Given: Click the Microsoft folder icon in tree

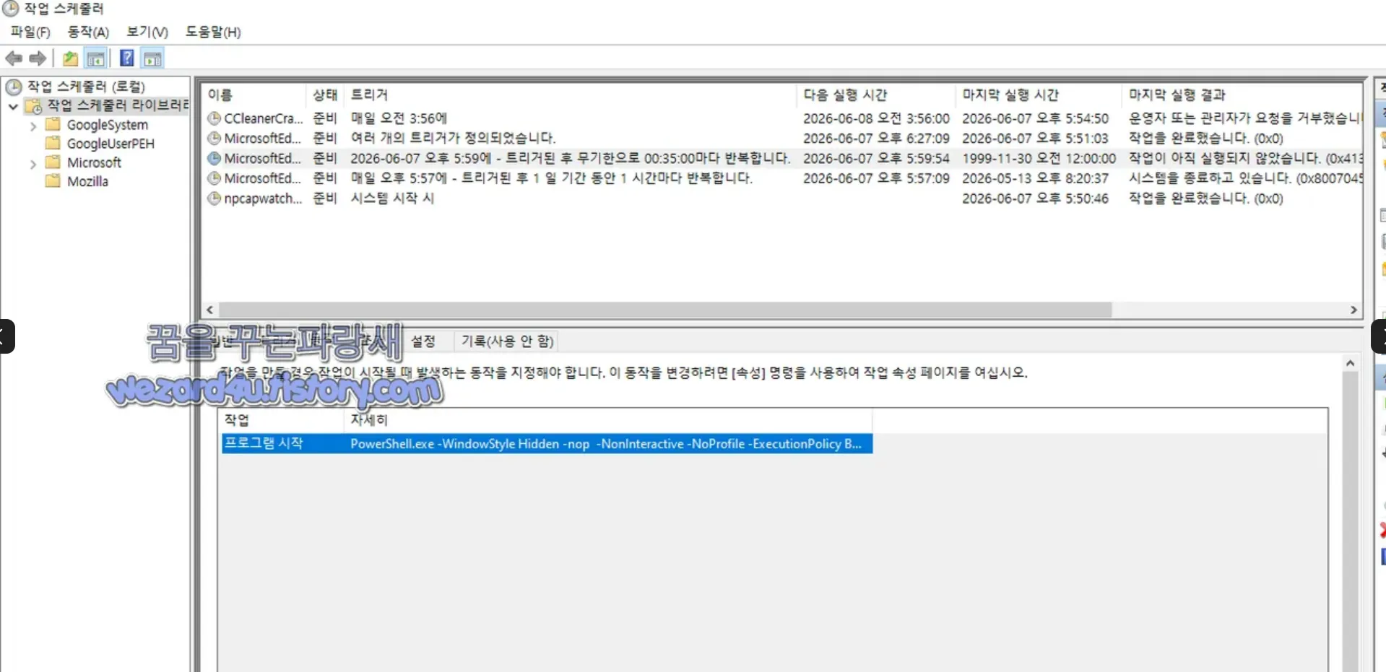Looking at the screenshot, I should tap(53, 162).
